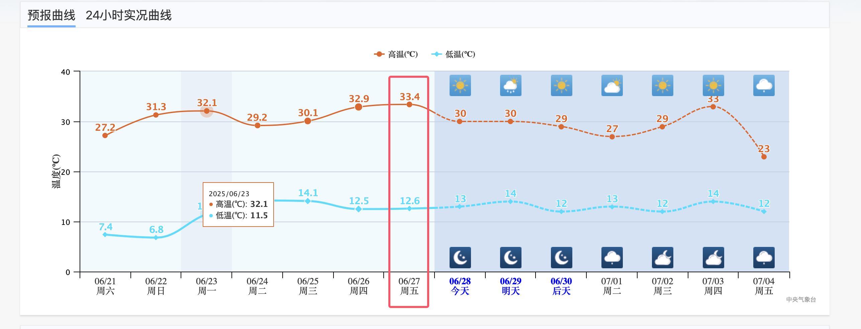Switch to the 预报曲线 tab
861x329 pixels.
coord(52,15)
